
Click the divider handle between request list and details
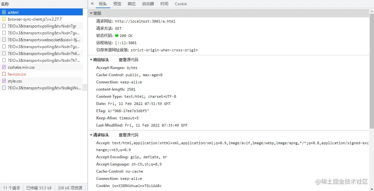(85, 88)
